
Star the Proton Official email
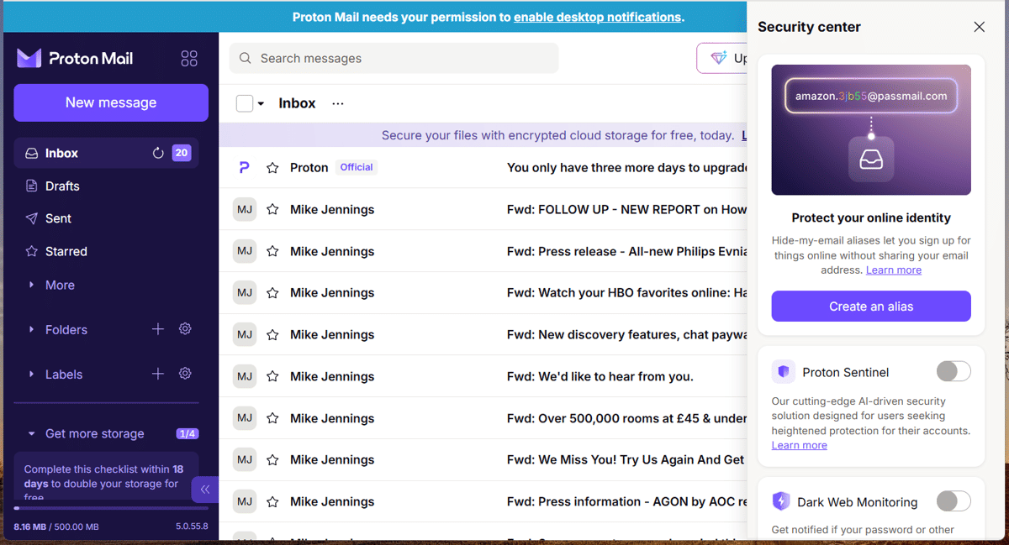click(x=272, y=168)
